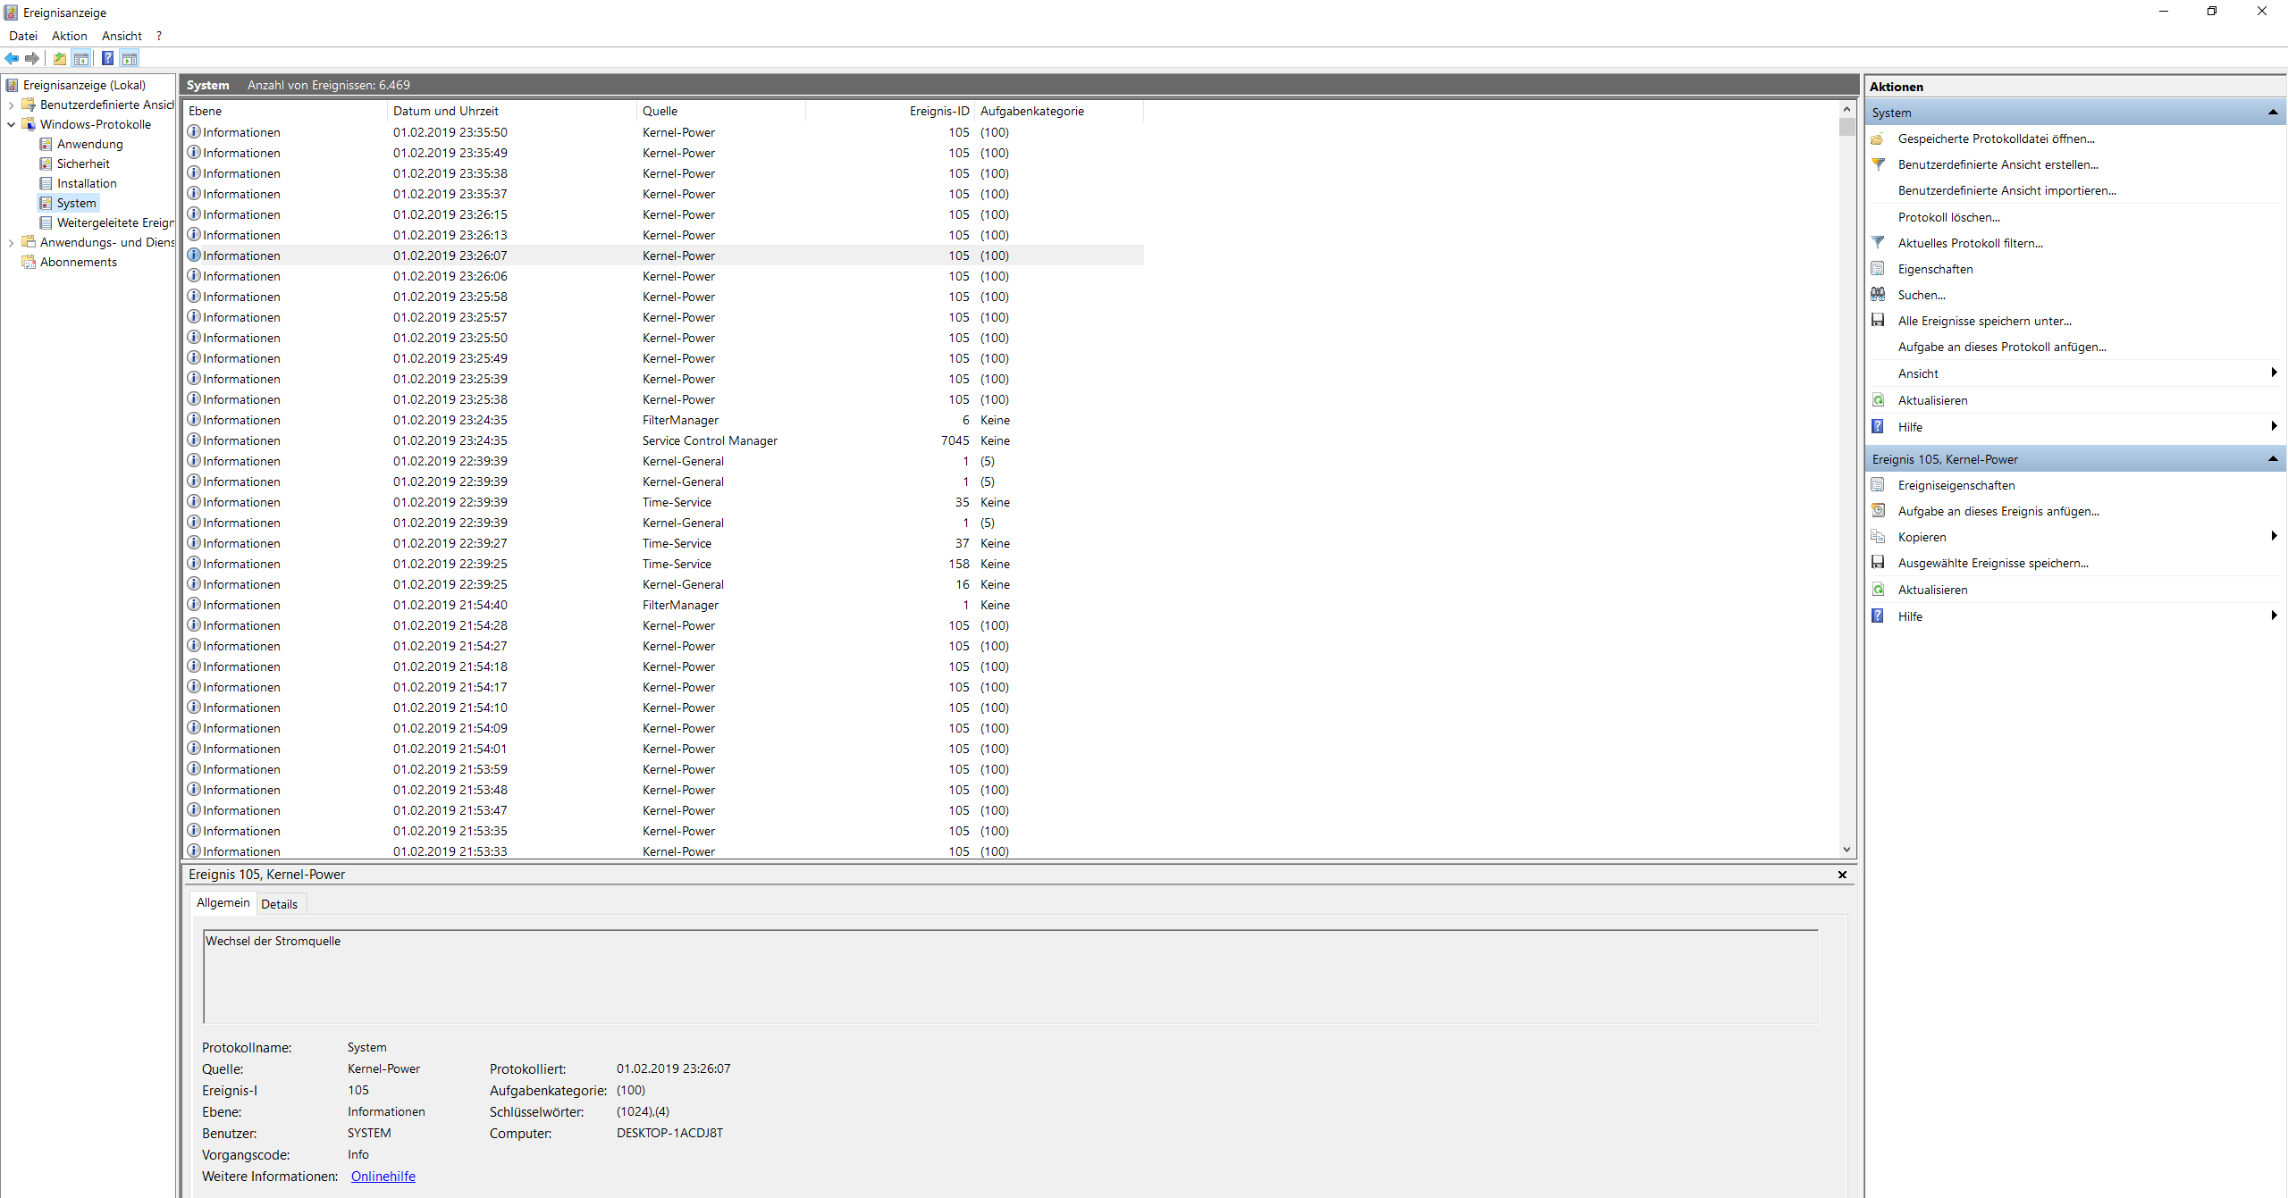
Task: Click the blue Back arrow in toolbar
Action: click(x=12, y=59)
